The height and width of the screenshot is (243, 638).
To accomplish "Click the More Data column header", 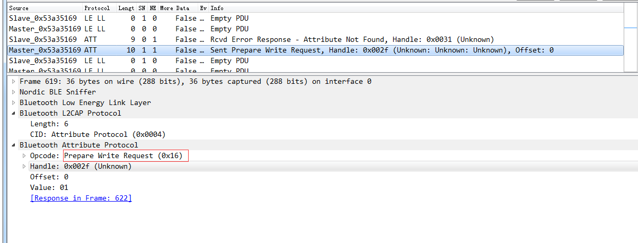I will [174, 8].
